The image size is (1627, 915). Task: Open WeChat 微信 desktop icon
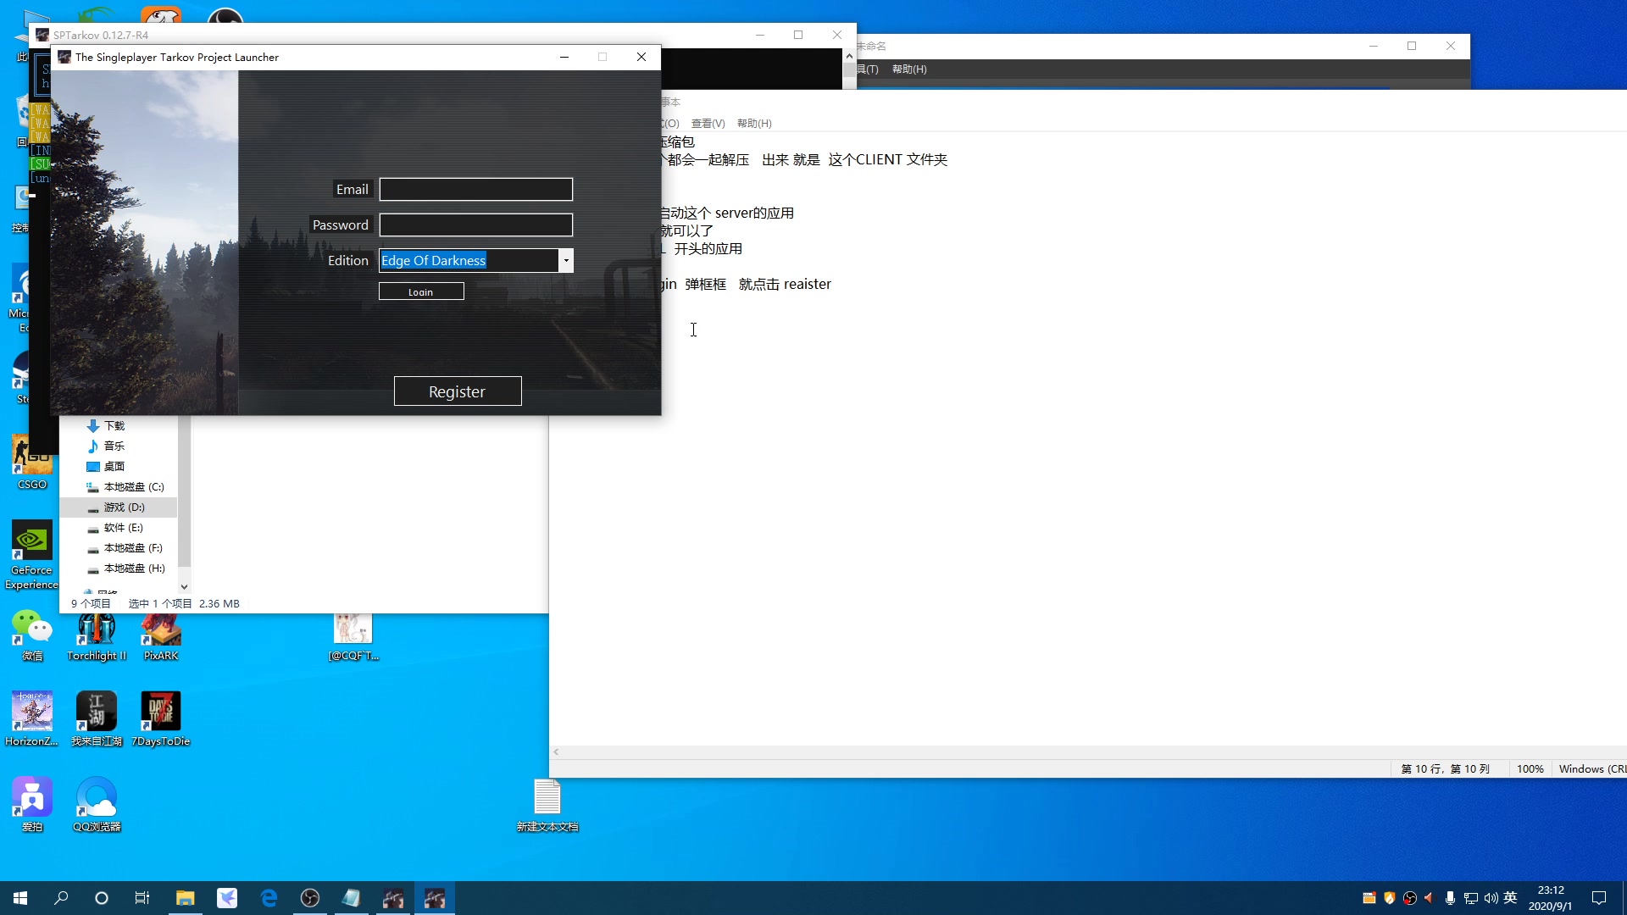pyautogui.click(x=32, y=635)
